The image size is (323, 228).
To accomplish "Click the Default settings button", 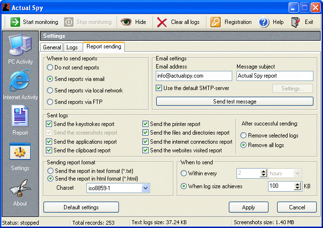I will click(x=81, y=207).
